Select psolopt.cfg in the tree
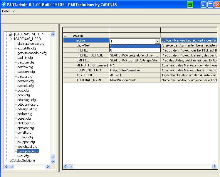220x177 pixels. (25, 137)
